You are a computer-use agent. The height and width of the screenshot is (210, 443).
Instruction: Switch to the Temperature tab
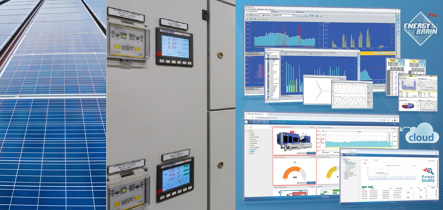[x=300, y=12]
